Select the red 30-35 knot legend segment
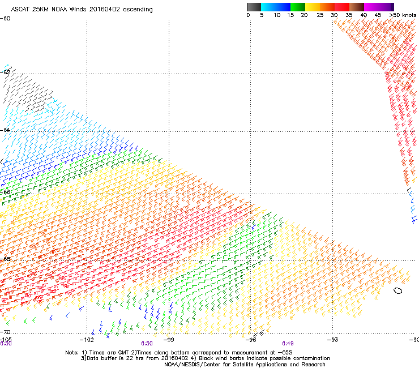 (x=342, y=7)
